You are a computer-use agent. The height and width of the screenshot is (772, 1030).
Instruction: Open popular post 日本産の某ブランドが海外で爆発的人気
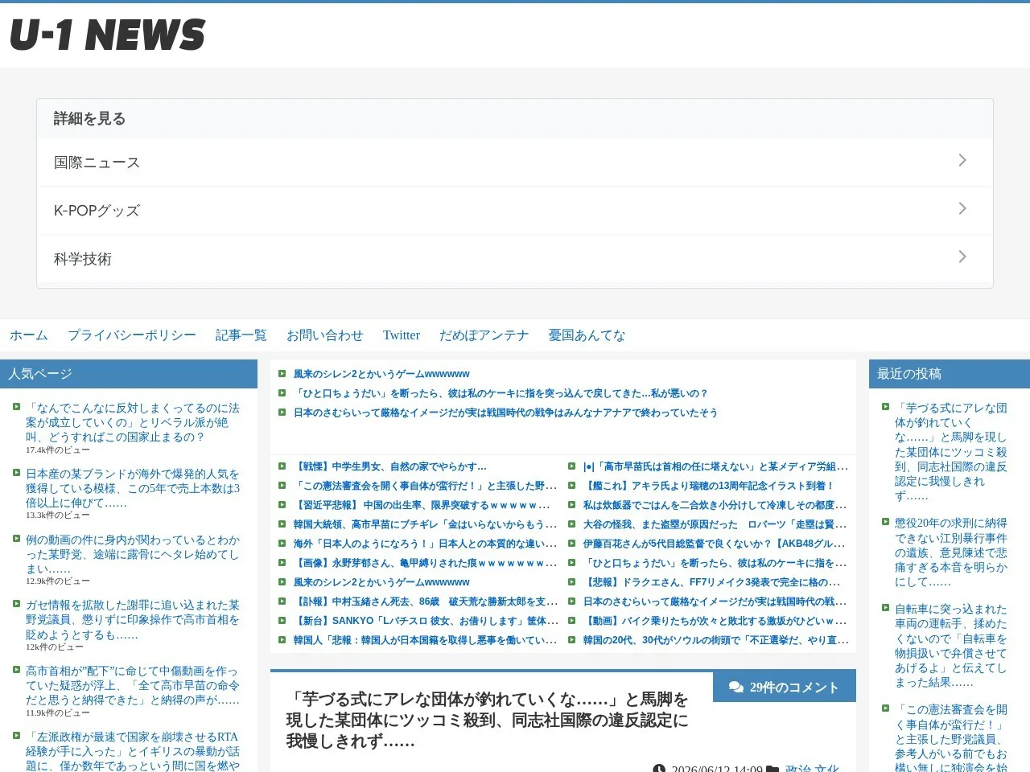(x=133, y=488)
